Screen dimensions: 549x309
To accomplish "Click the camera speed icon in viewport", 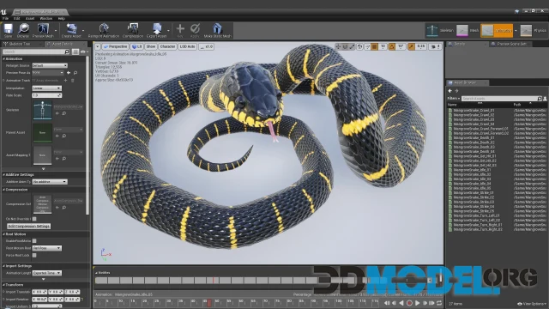I will click(x=435, y=46).
